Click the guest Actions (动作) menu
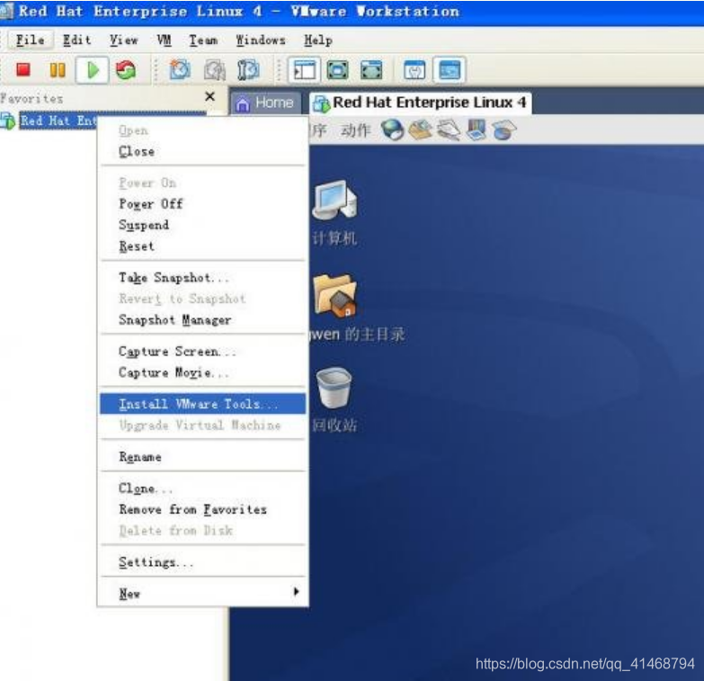The image size is (704, 681). tap(355, 130)
